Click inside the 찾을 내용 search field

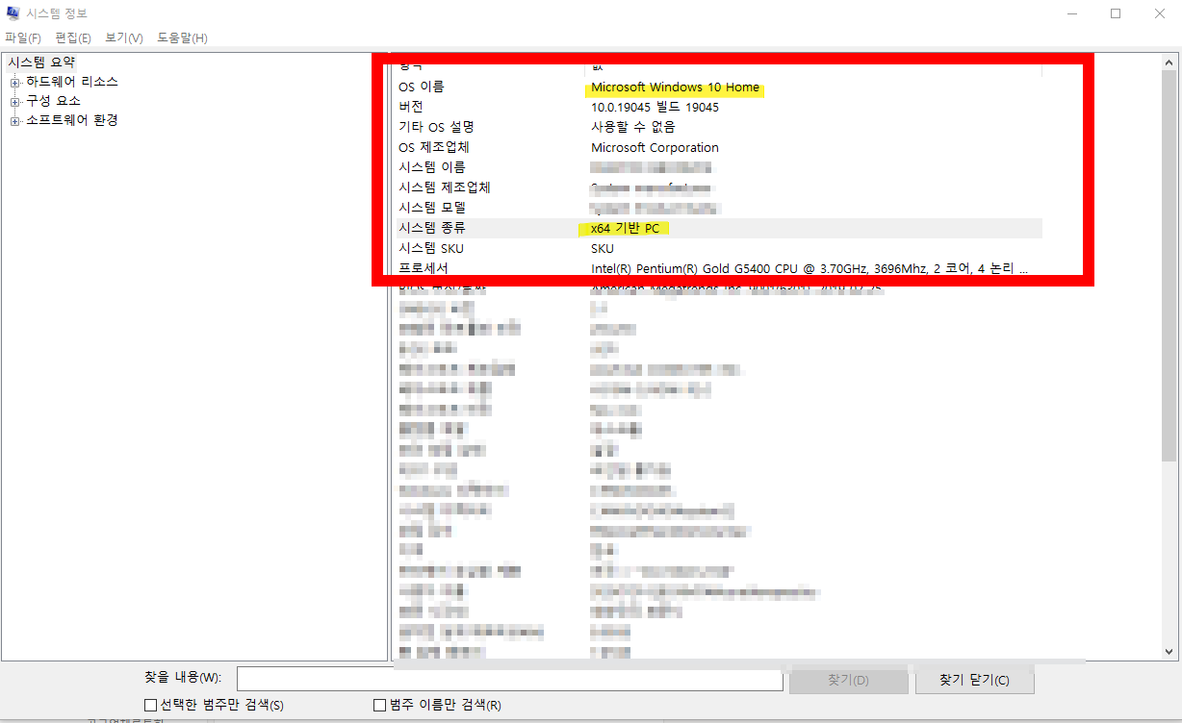click(510, 679)
